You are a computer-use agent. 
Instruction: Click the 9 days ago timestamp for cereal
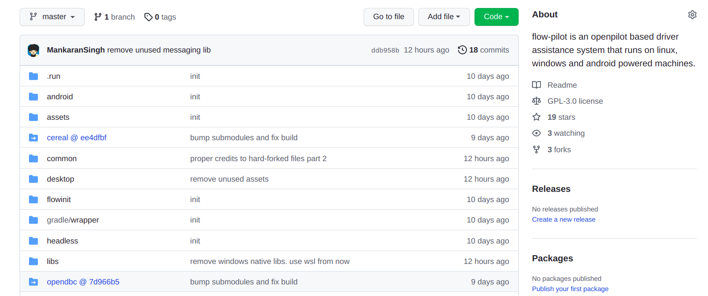coord(490,138)
